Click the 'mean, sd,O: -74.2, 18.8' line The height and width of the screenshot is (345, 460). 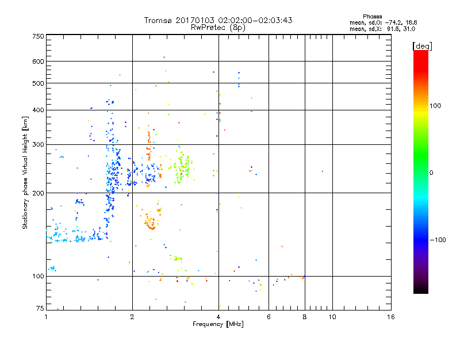point(383,22)
